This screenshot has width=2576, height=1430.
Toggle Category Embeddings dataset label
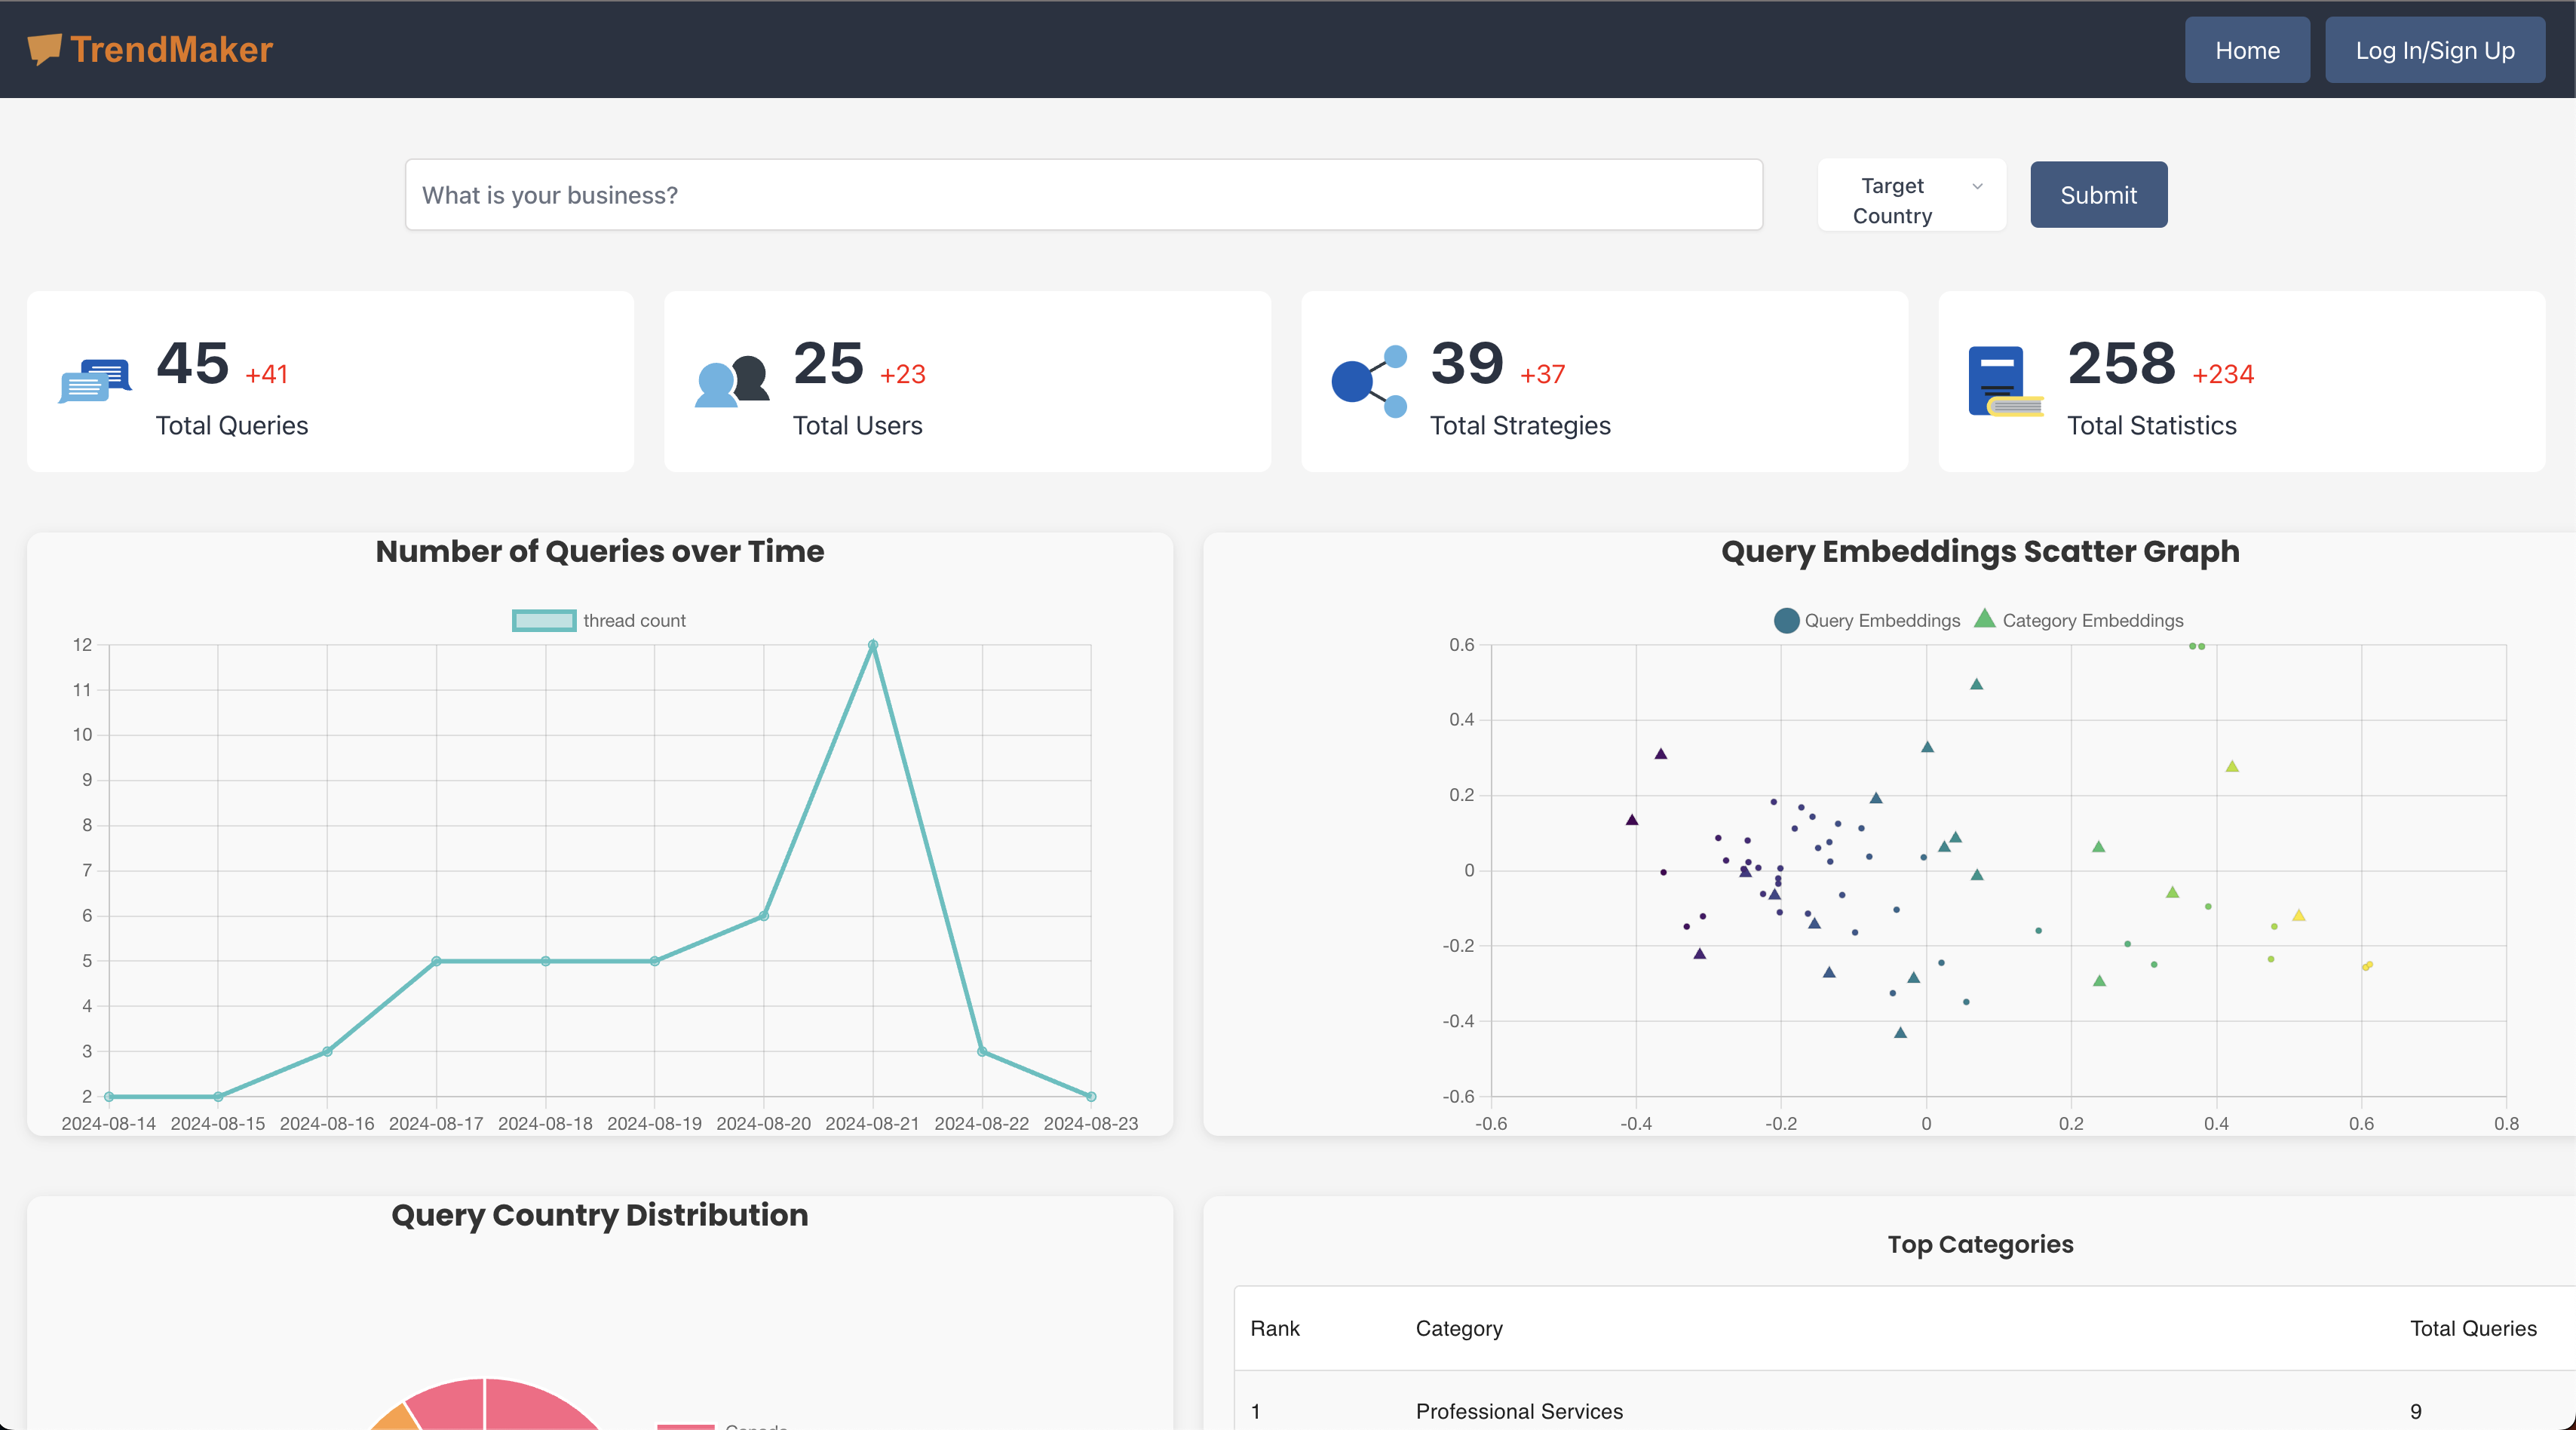2092,620
